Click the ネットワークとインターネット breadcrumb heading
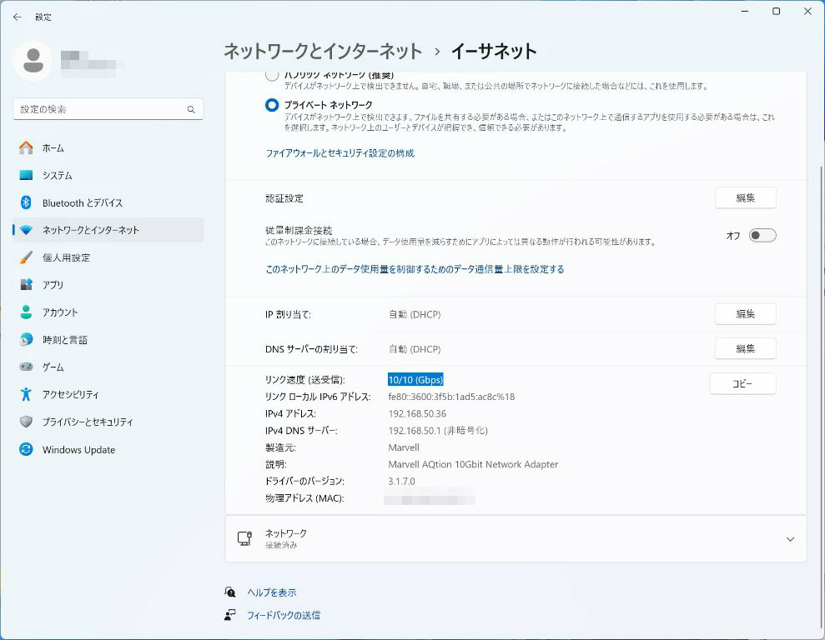This screenshot has height=640, width=825. pos(323,52)
